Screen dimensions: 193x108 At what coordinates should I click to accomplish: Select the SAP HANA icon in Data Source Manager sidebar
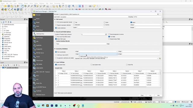click(34, 64)
